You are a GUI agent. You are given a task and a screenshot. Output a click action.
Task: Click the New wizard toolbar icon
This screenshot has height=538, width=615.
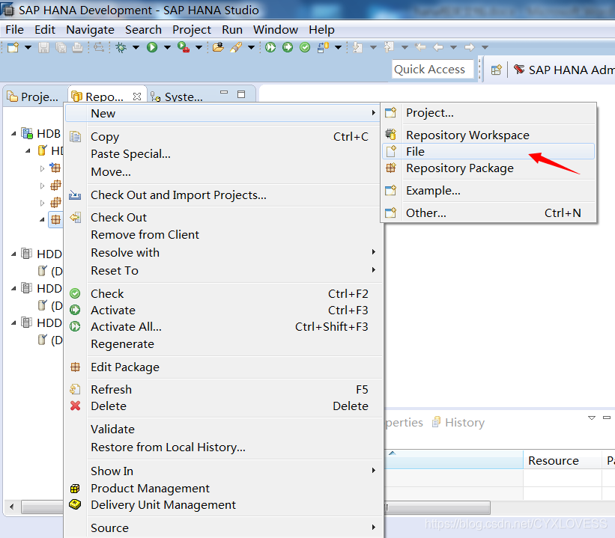[13, 47]
